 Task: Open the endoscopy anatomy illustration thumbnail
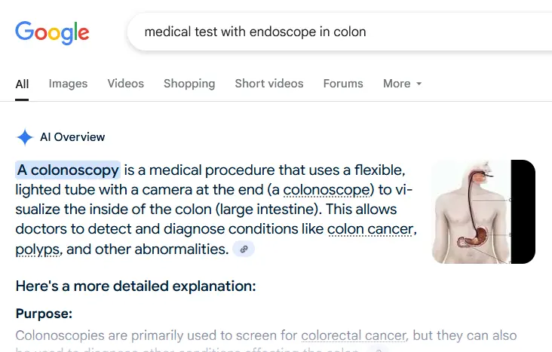pyautogui.click(x=483, y=212)
